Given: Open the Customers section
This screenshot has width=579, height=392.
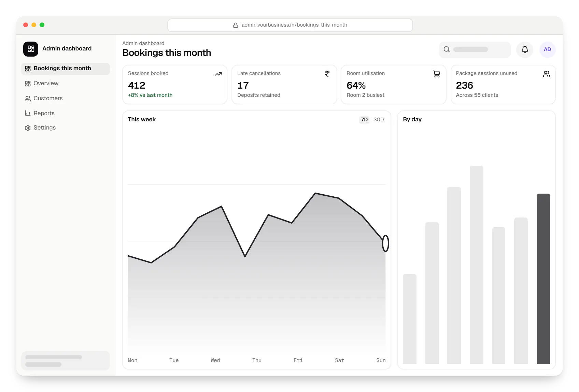Looking at the screenshot, I should [66, 99].
